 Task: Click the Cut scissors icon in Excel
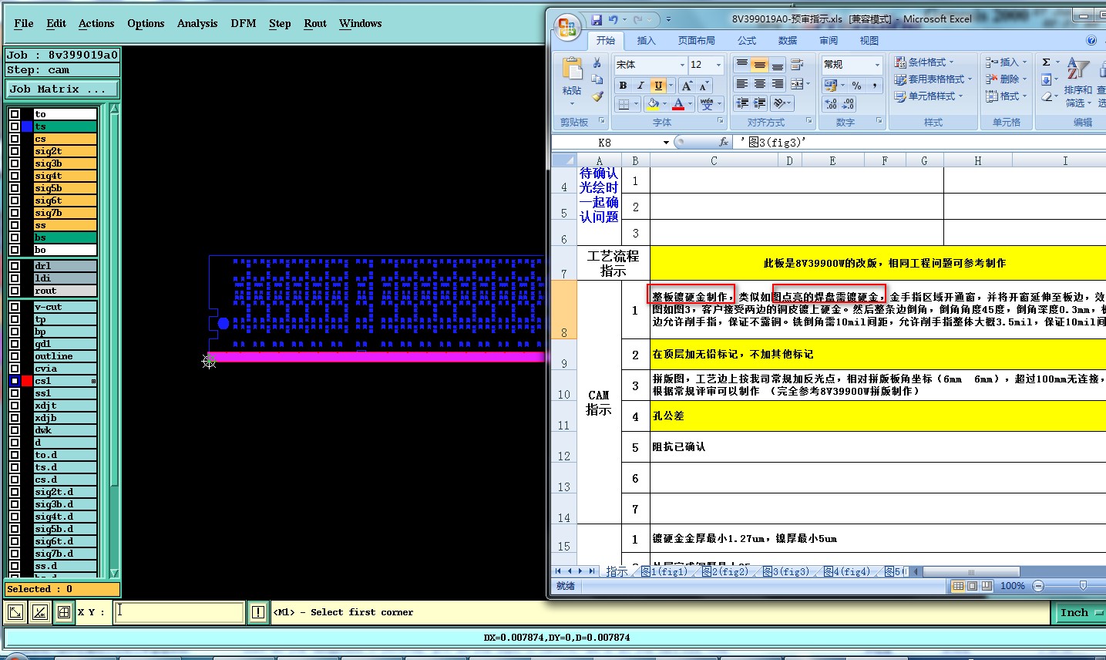597,62
